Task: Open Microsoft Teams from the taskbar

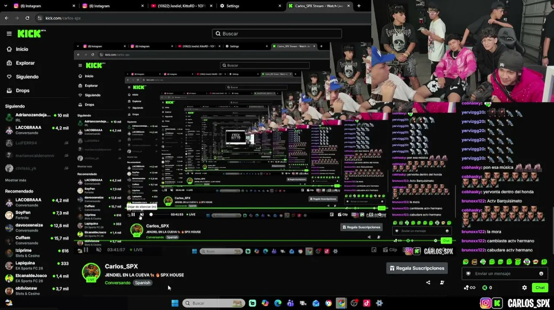Action: [290, 303]
